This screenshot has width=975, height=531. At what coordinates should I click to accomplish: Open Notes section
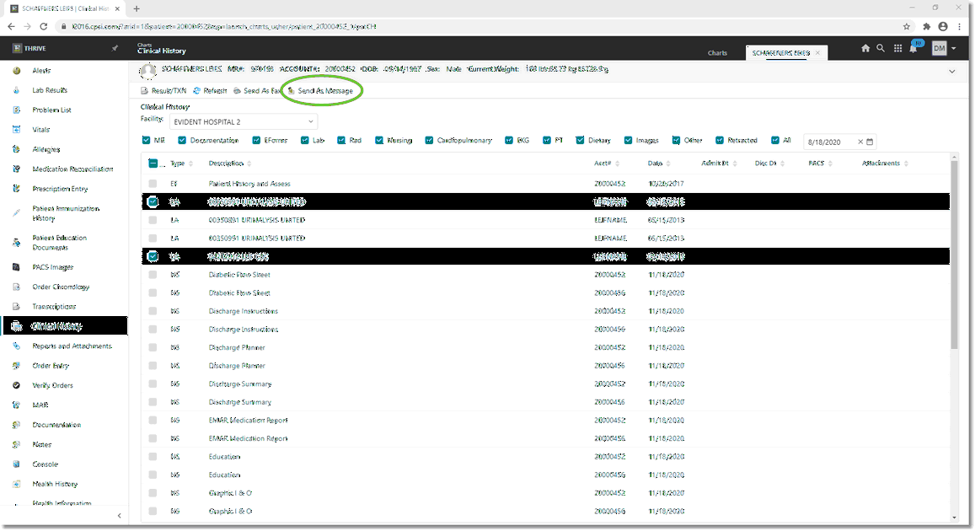(x=41, y=444)
